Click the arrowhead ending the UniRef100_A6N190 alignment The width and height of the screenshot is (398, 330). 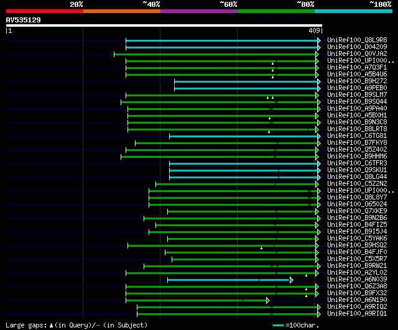(268, 301)
